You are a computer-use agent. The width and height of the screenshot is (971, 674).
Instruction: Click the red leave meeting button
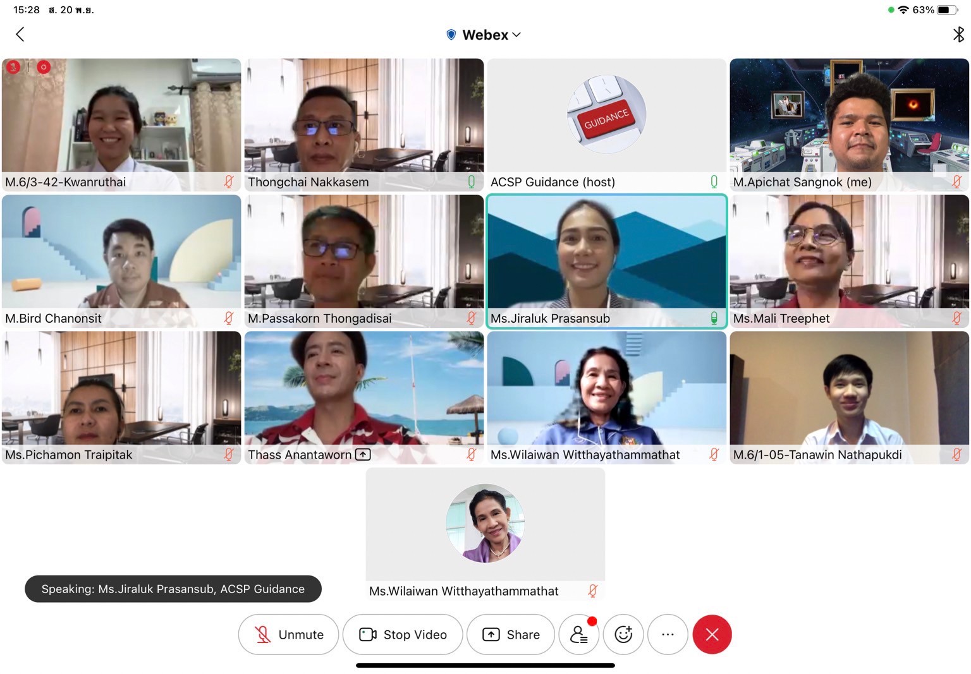(712, 634)
